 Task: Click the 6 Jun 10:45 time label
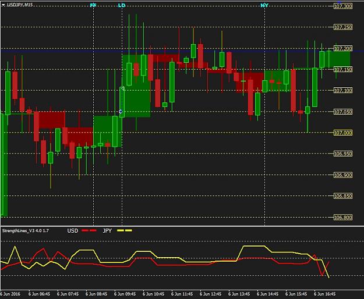click(x=153, y=294)
